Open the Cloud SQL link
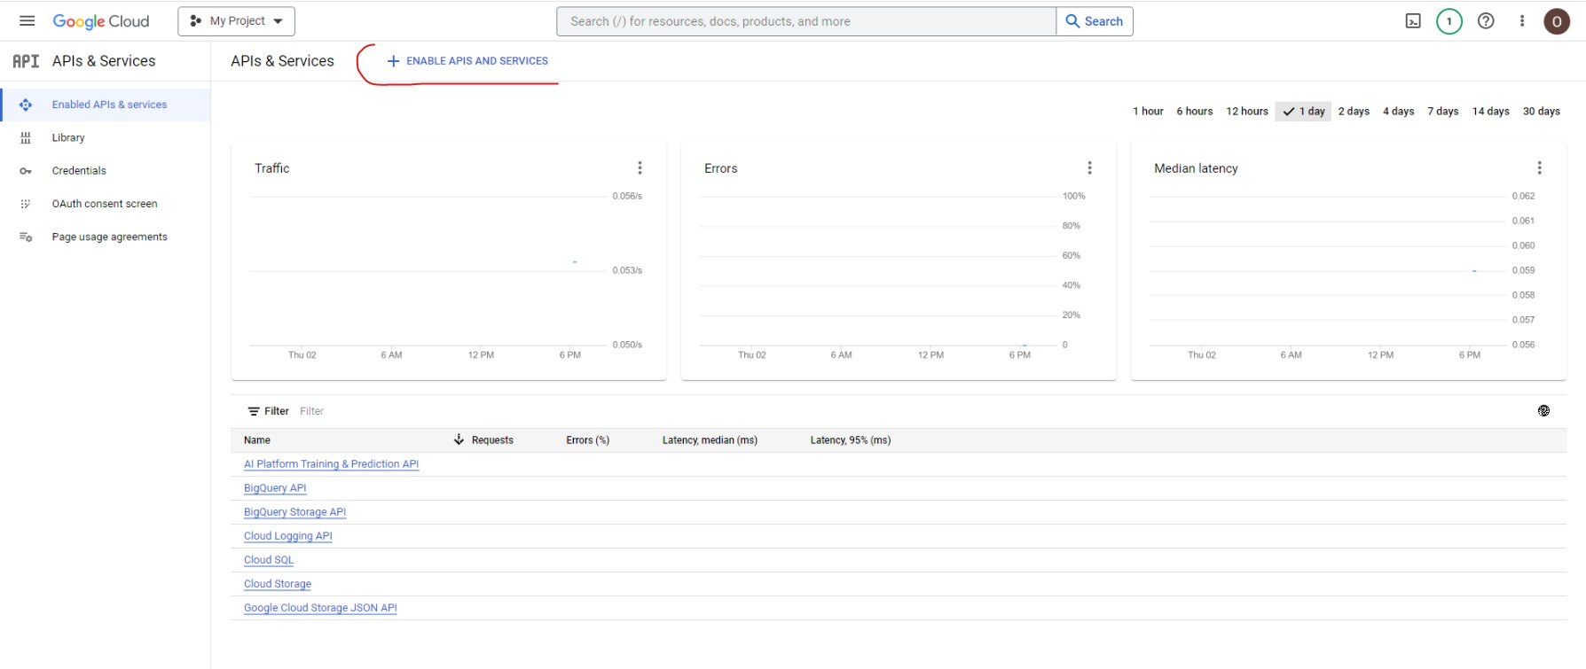The height and width of the screenshot is (669, 1586). pos(269,560)
